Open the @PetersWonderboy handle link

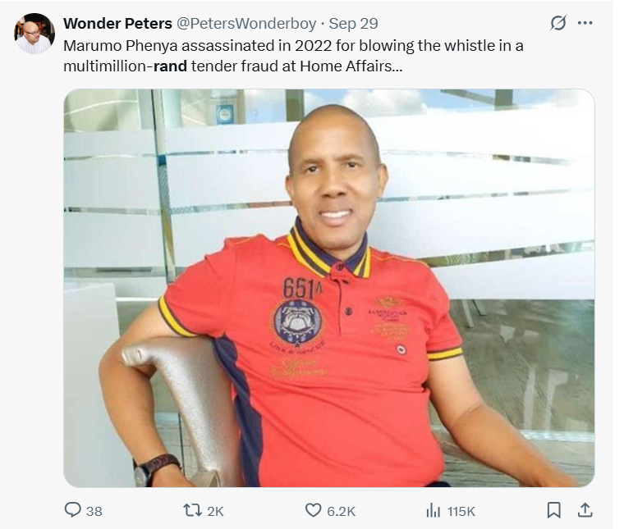pyautogui.click(x=246, y=24)
